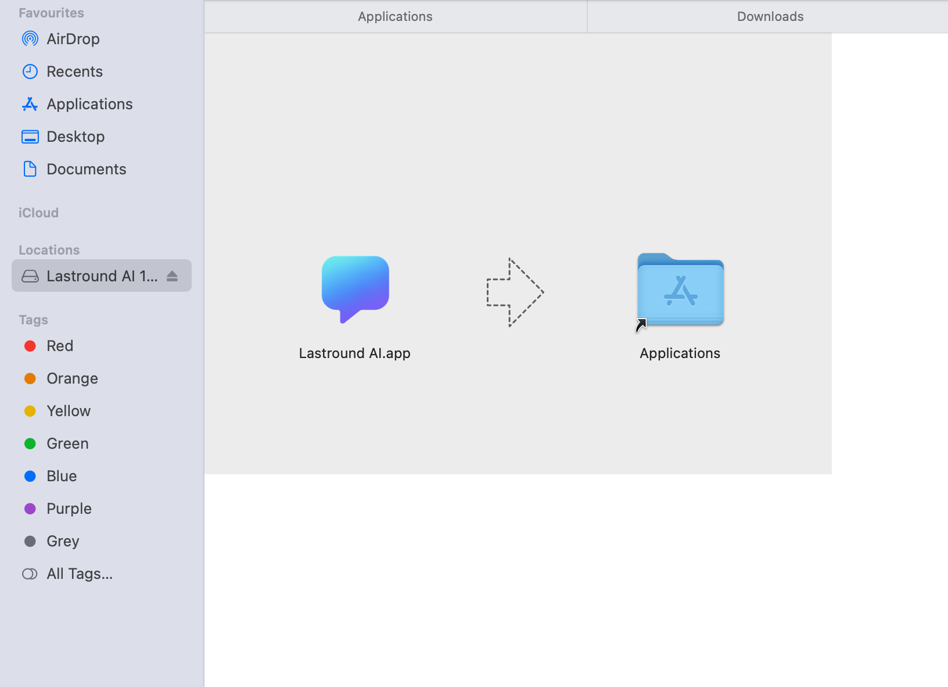Viewport: 948px width, 687px height.
Task: Click the AirDrop label
Action: point(73,39)
